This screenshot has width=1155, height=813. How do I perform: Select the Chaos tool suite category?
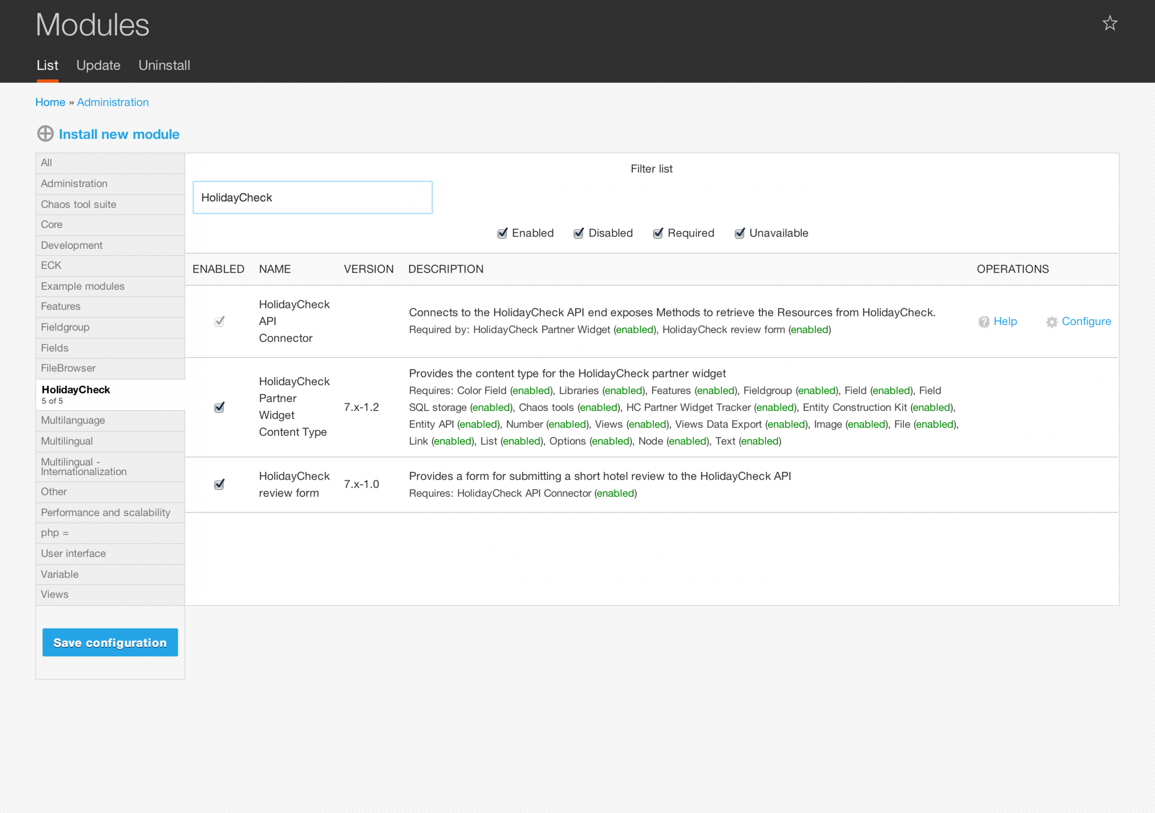pos(79,204)
